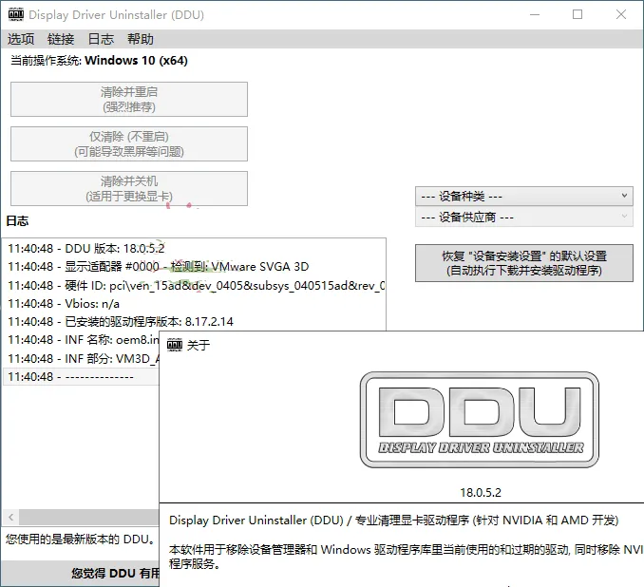Screen dimensions: 644x587
Task: Click the large DDU logo image
Action: coord(480,419)
